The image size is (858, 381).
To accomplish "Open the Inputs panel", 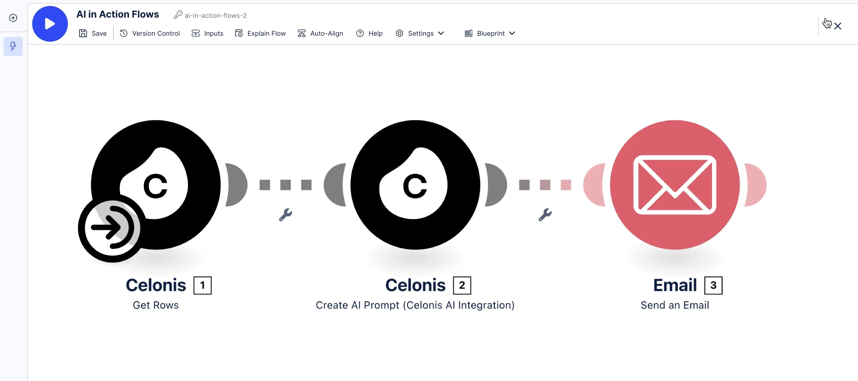I will (207, 33).
